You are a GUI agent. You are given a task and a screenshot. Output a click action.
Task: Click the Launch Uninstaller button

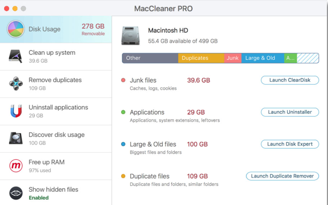(290, 112)
